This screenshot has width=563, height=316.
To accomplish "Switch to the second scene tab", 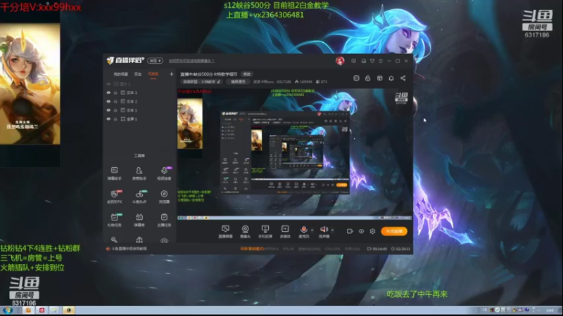I will [x=138, y=74].
